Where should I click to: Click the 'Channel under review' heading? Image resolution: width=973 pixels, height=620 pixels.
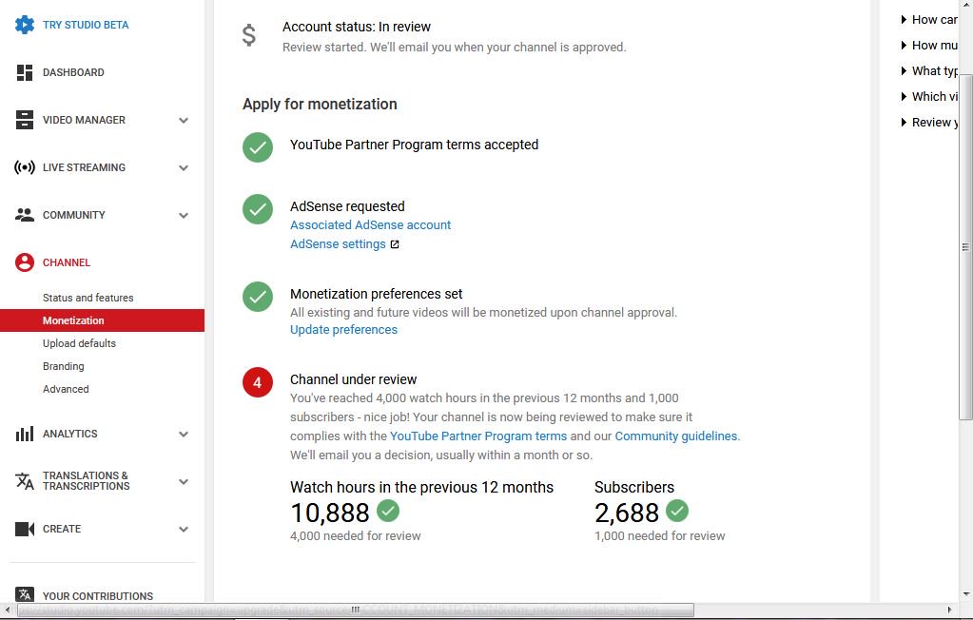point(354,379)
